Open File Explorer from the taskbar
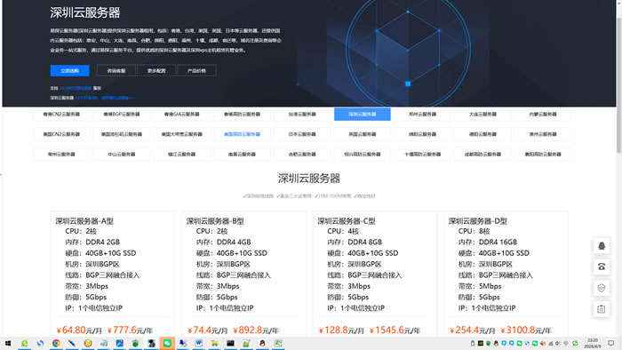The height and width of the screenshot is (350, 622). (215, 343)
